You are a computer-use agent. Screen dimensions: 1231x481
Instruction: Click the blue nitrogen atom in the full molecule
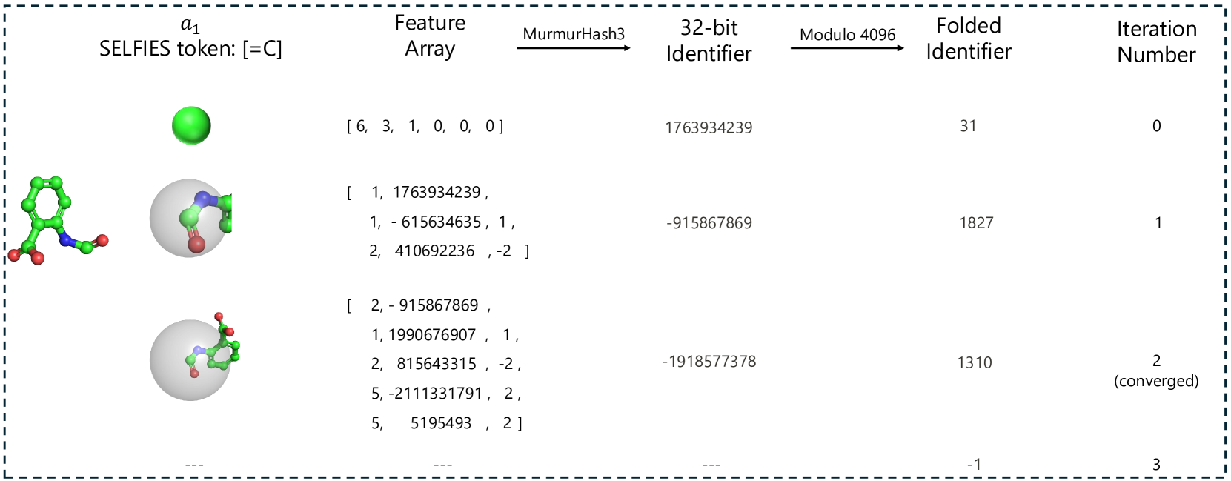click(65, 239)
